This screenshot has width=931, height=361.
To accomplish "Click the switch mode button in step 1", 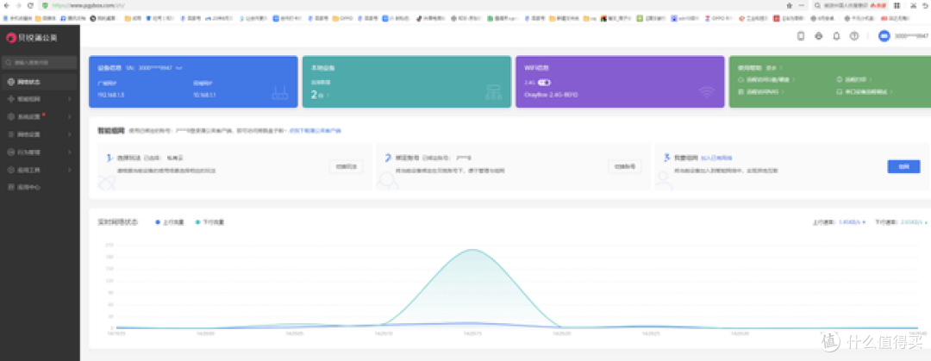I will click(347, 167).
